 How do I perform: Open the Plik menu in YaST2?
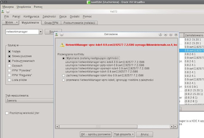pos(6,17)
